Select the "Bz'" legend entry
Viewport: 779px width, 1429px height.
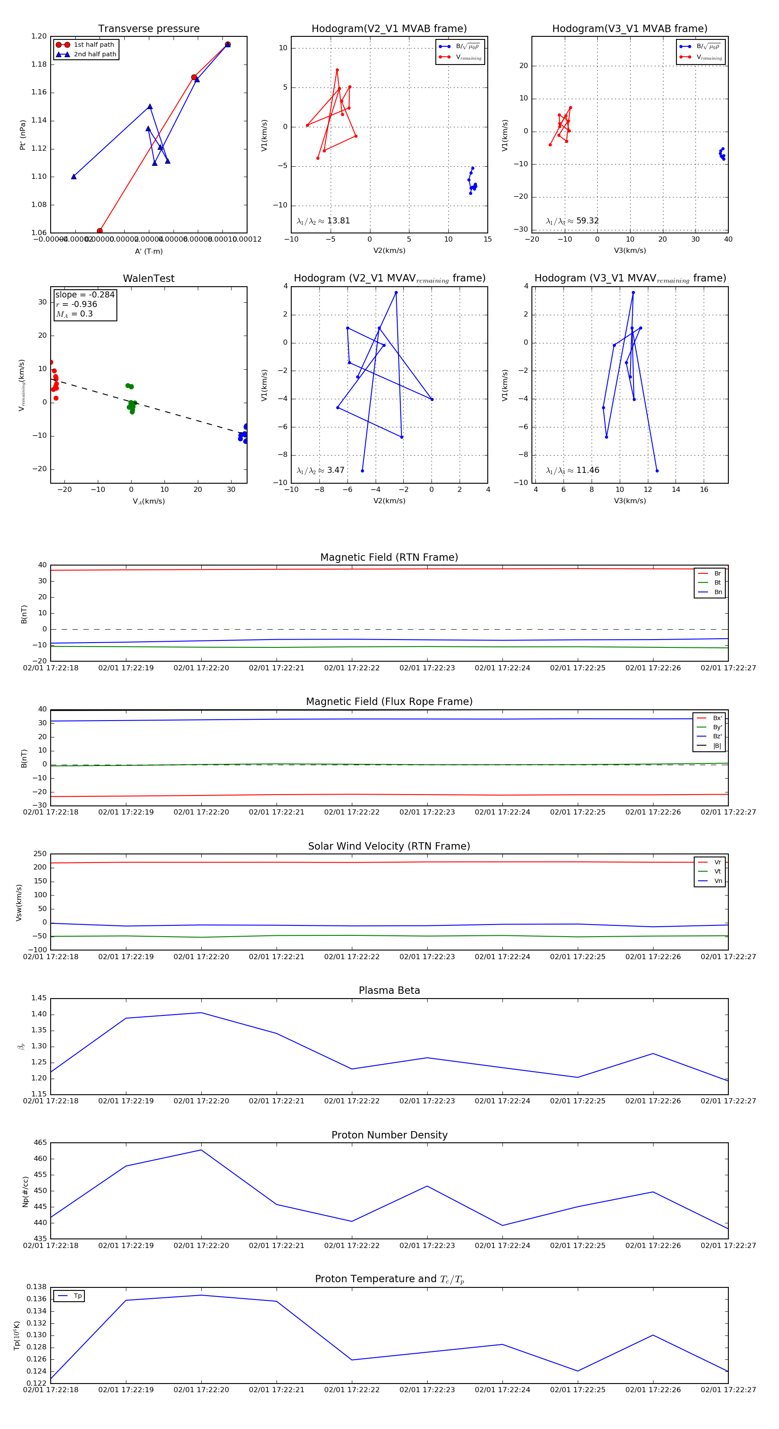pos(709,736)
